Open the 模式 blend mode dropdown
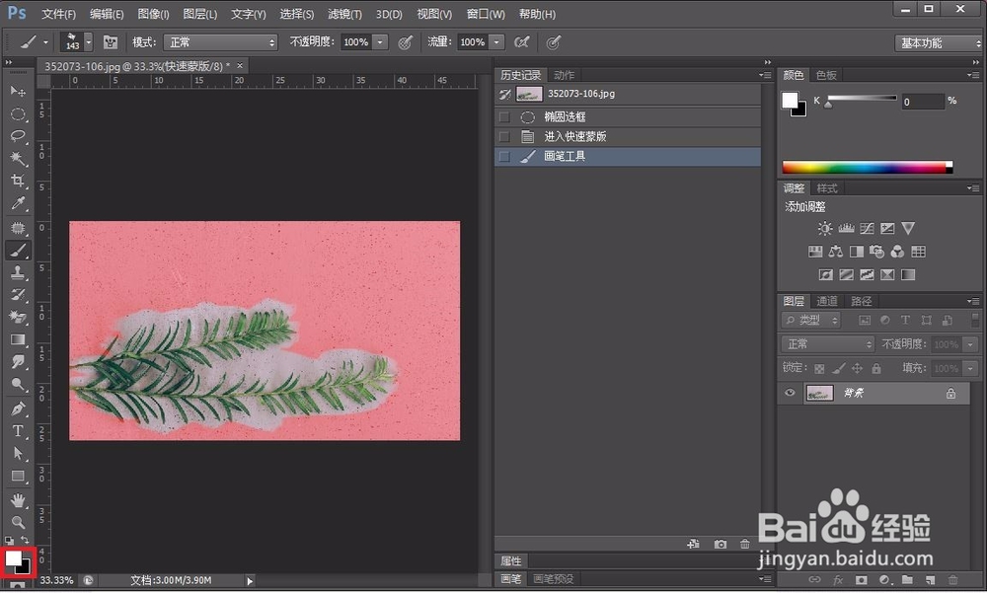Screen dimensions: 987x593 (220, 42)
